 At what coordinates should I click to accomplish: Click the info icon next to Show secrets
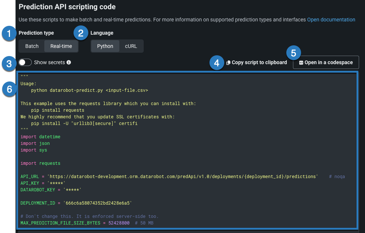[69, 62]
